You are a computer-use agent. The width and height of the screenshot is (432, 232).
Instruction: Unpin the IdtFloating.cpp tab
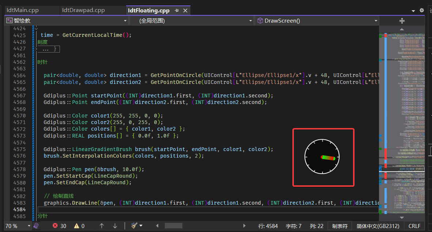(177, 10)
